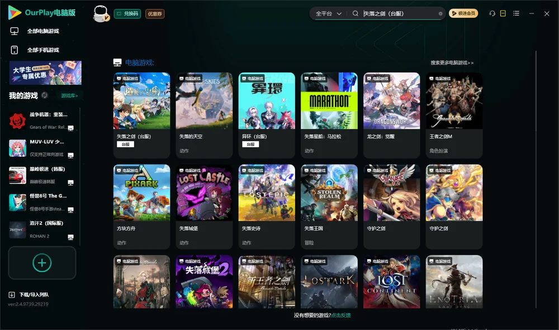Click 点击反馈 feedback link
The width and height of the screenshot is (559, 330).
click(341, 316)
